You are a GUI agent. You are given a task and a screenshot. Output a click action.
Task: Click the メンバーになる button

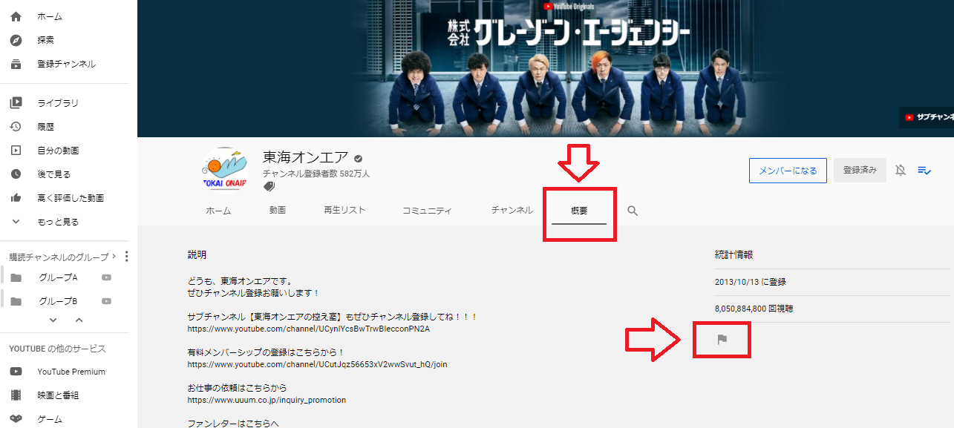(x=788, y=171)
